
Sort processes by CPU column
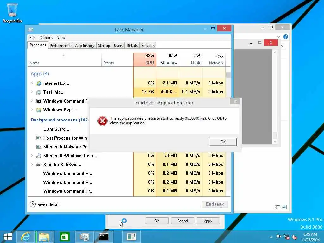145,59
